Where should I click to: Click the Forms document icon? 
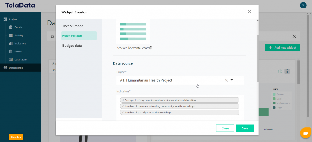coord(11,52)
